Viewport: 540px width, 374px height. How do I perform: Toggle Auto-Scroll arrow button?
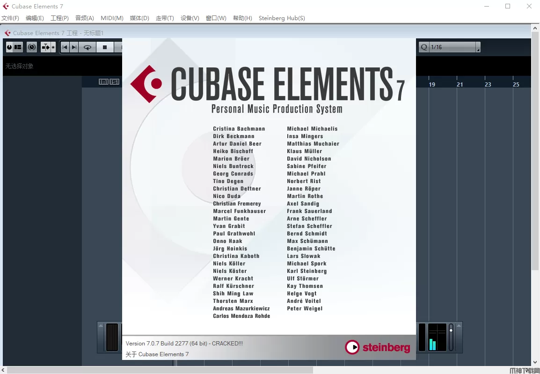pos(45,47)
